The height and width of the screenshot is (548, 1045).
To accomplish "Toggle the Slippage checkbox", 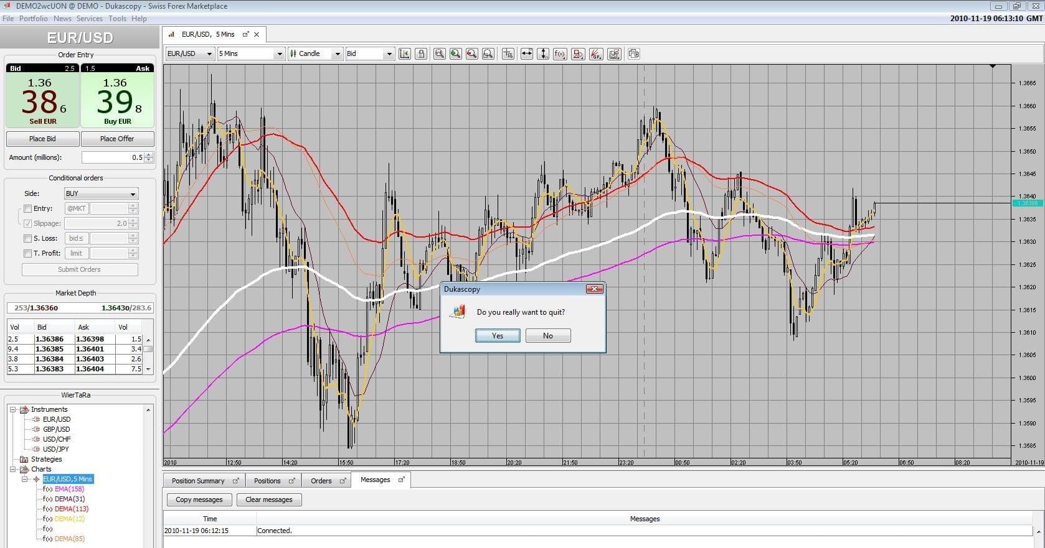I will coord(27,223).
